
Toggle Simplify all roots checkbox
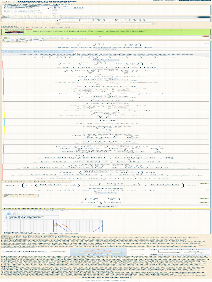point(54,12)
